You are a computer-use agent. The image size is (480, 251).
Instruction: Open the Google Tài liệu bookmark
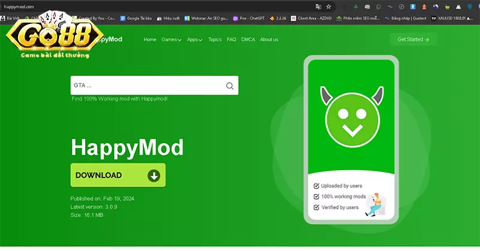[137, 18]
